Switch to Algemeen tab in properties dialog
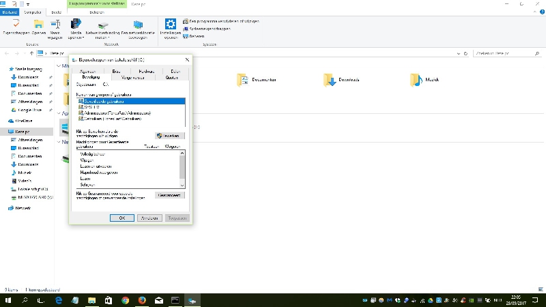This screenshot has height=307, width=546. pyautogui.click(x=88, y=71)
